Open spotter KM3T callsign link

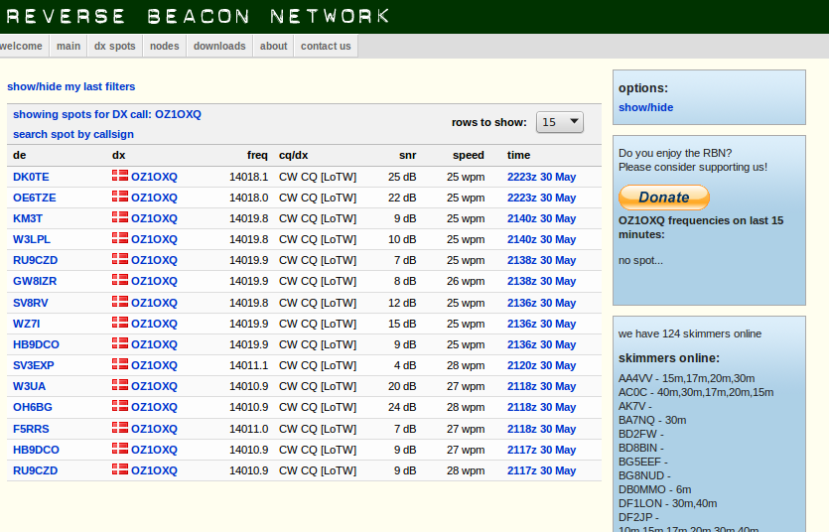(x=28, y=218)
